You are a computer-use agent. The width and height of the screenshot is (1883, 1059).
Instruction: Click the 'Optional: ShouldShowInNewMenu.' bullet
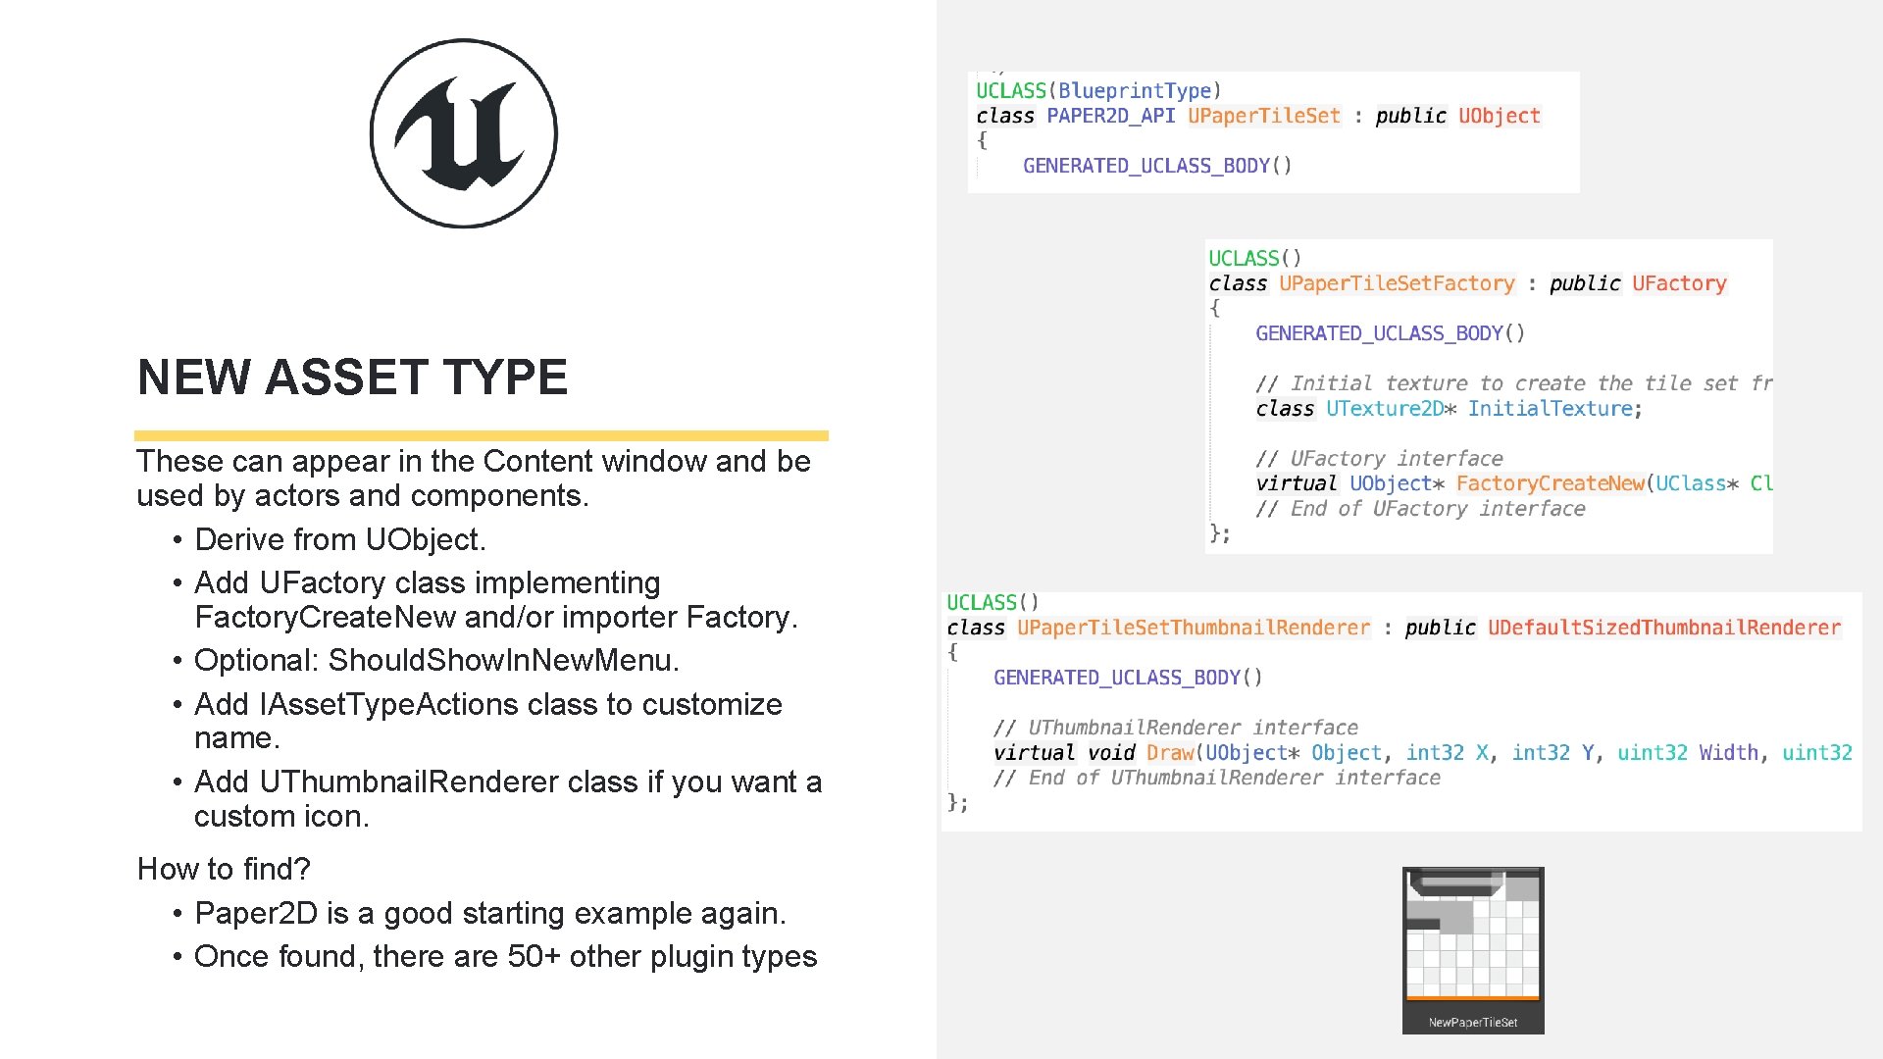(436, 660)
